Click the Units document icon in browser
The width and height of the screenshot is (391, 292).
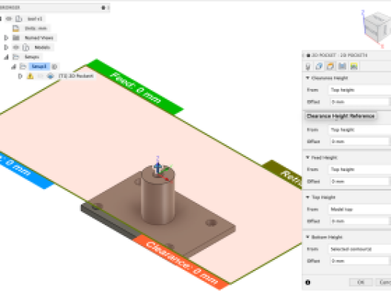coord(16,28)
